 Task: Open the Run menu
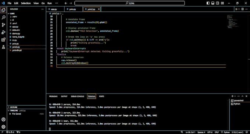tap(50, 3)
